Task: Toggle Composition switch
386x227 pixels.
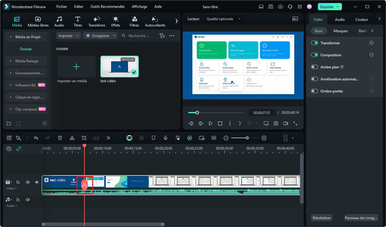Action: point(315,55)
